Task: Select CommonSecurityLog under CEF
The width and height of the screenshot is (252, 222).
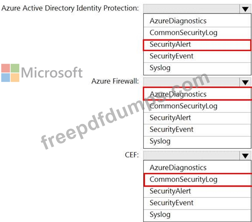Action: coord(183,179)
